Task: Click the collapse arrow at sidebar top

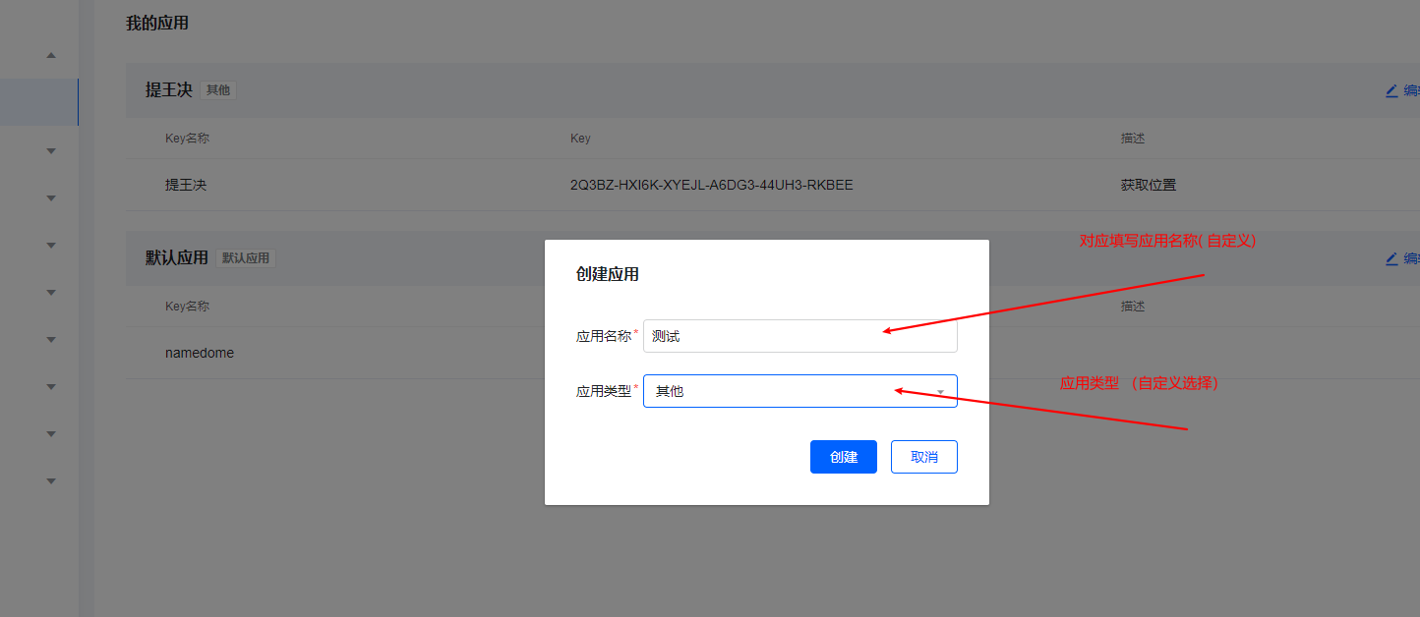Action: (x=51, y=56)
